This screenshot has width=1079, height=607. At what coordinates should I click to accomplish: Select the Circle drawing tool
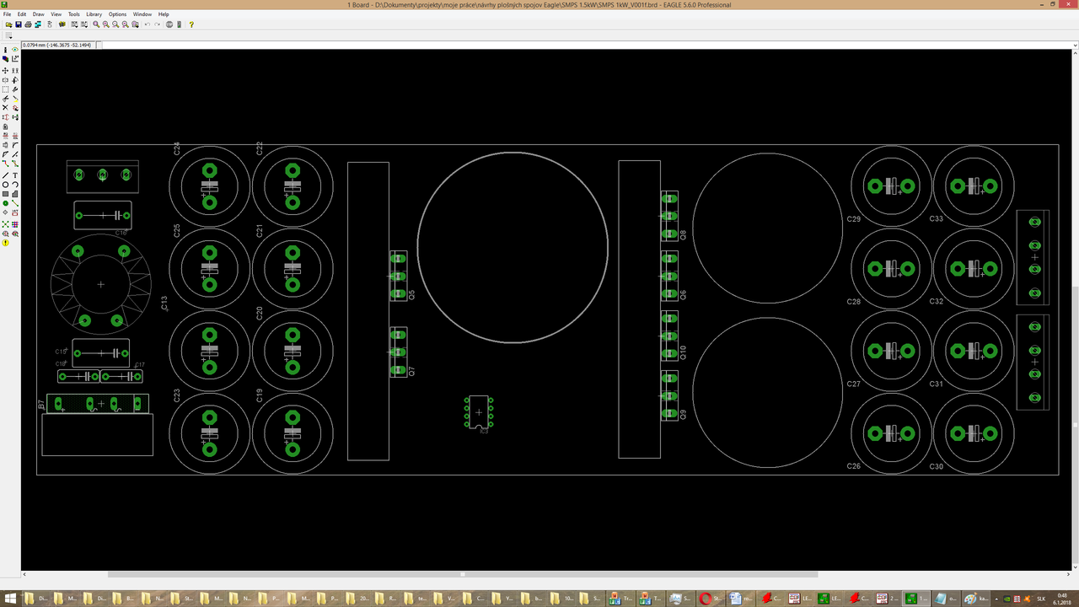(x=6, y=185)
